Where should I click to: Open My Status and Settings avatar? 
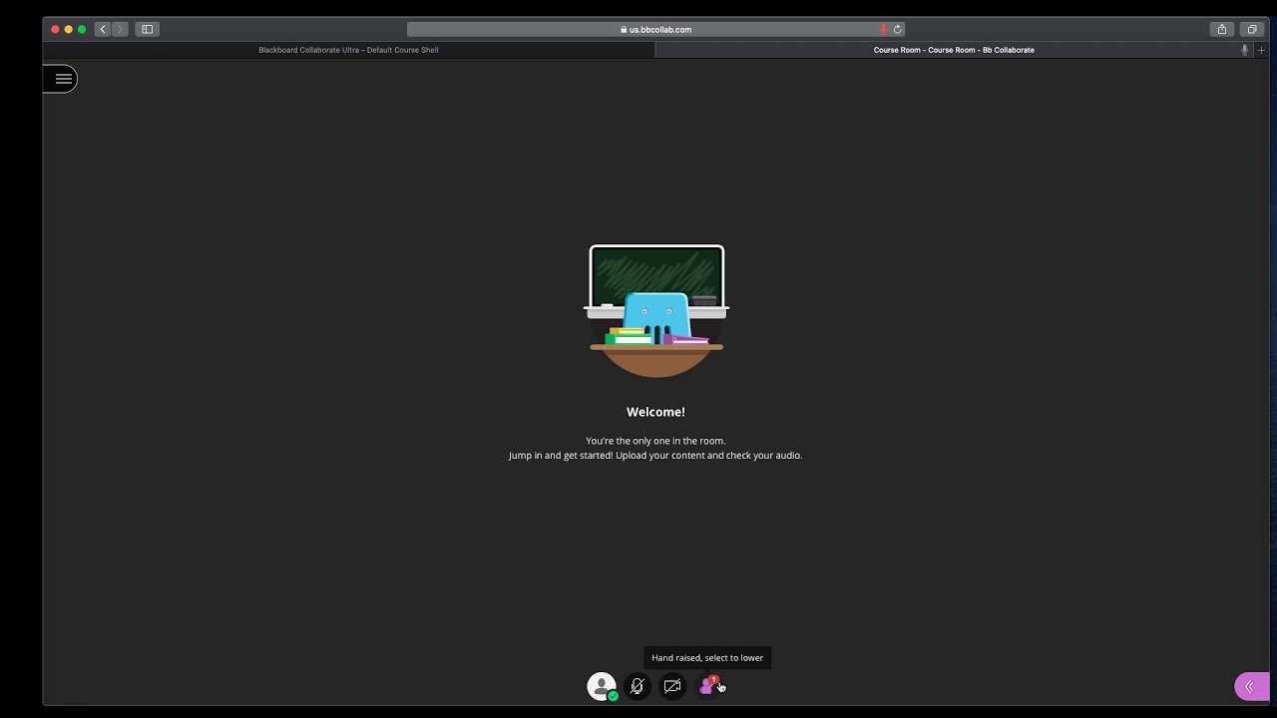[602, 686]
